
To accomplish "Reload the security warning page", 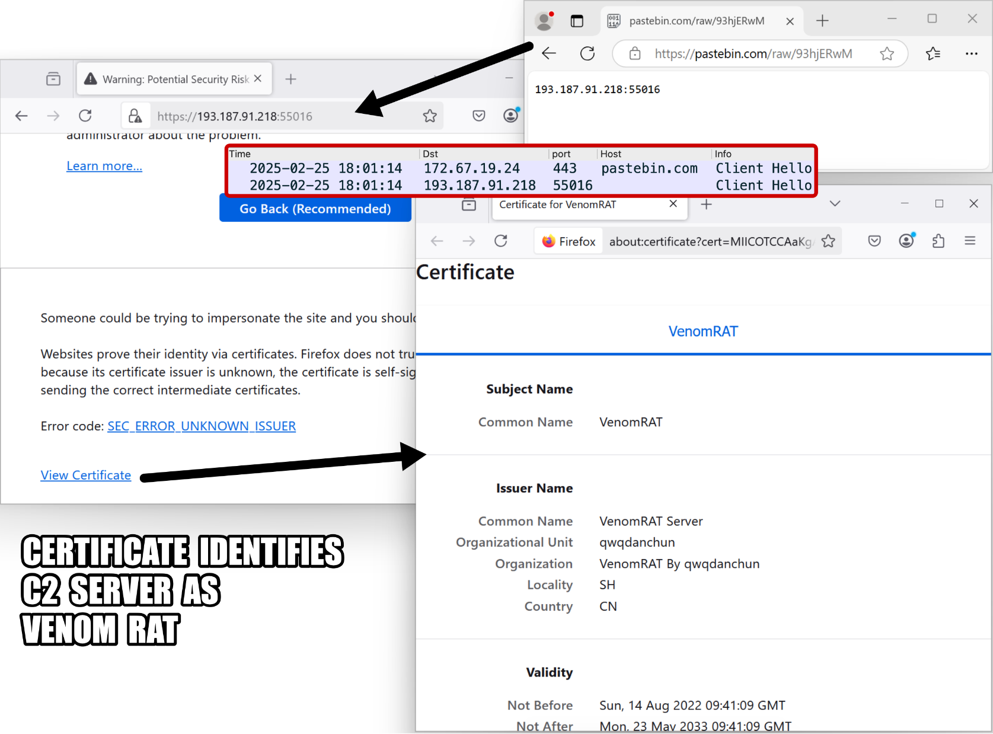I will (85, 116).
